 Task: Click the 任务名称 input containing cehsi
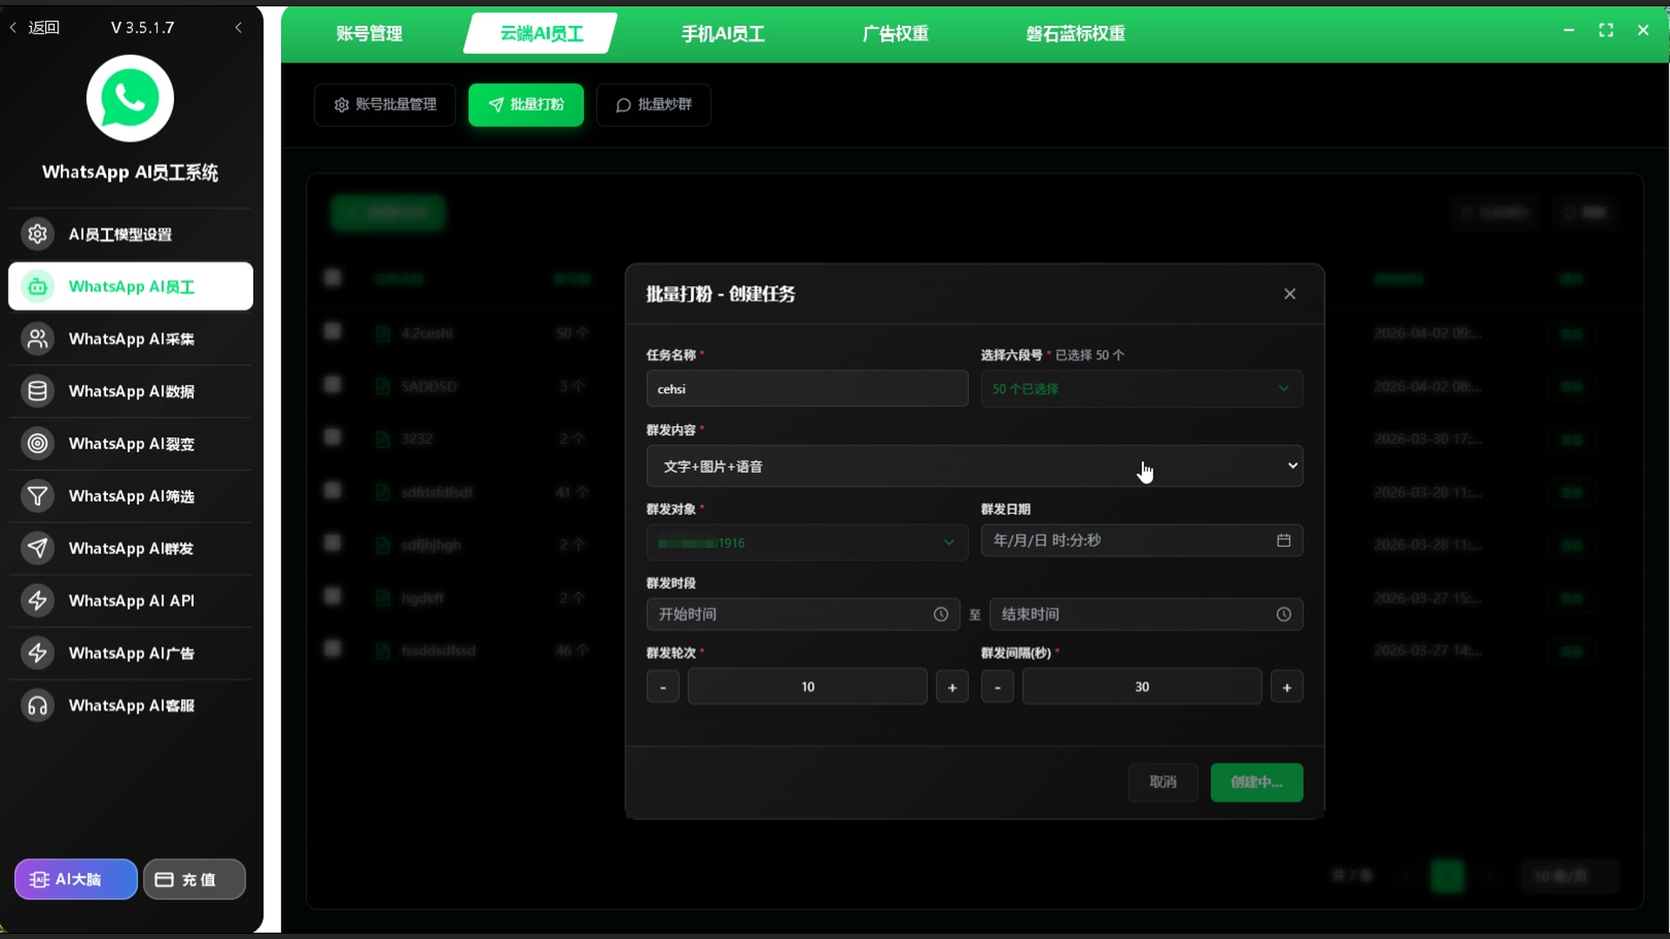pyautogui.click(x=806, y=389)
